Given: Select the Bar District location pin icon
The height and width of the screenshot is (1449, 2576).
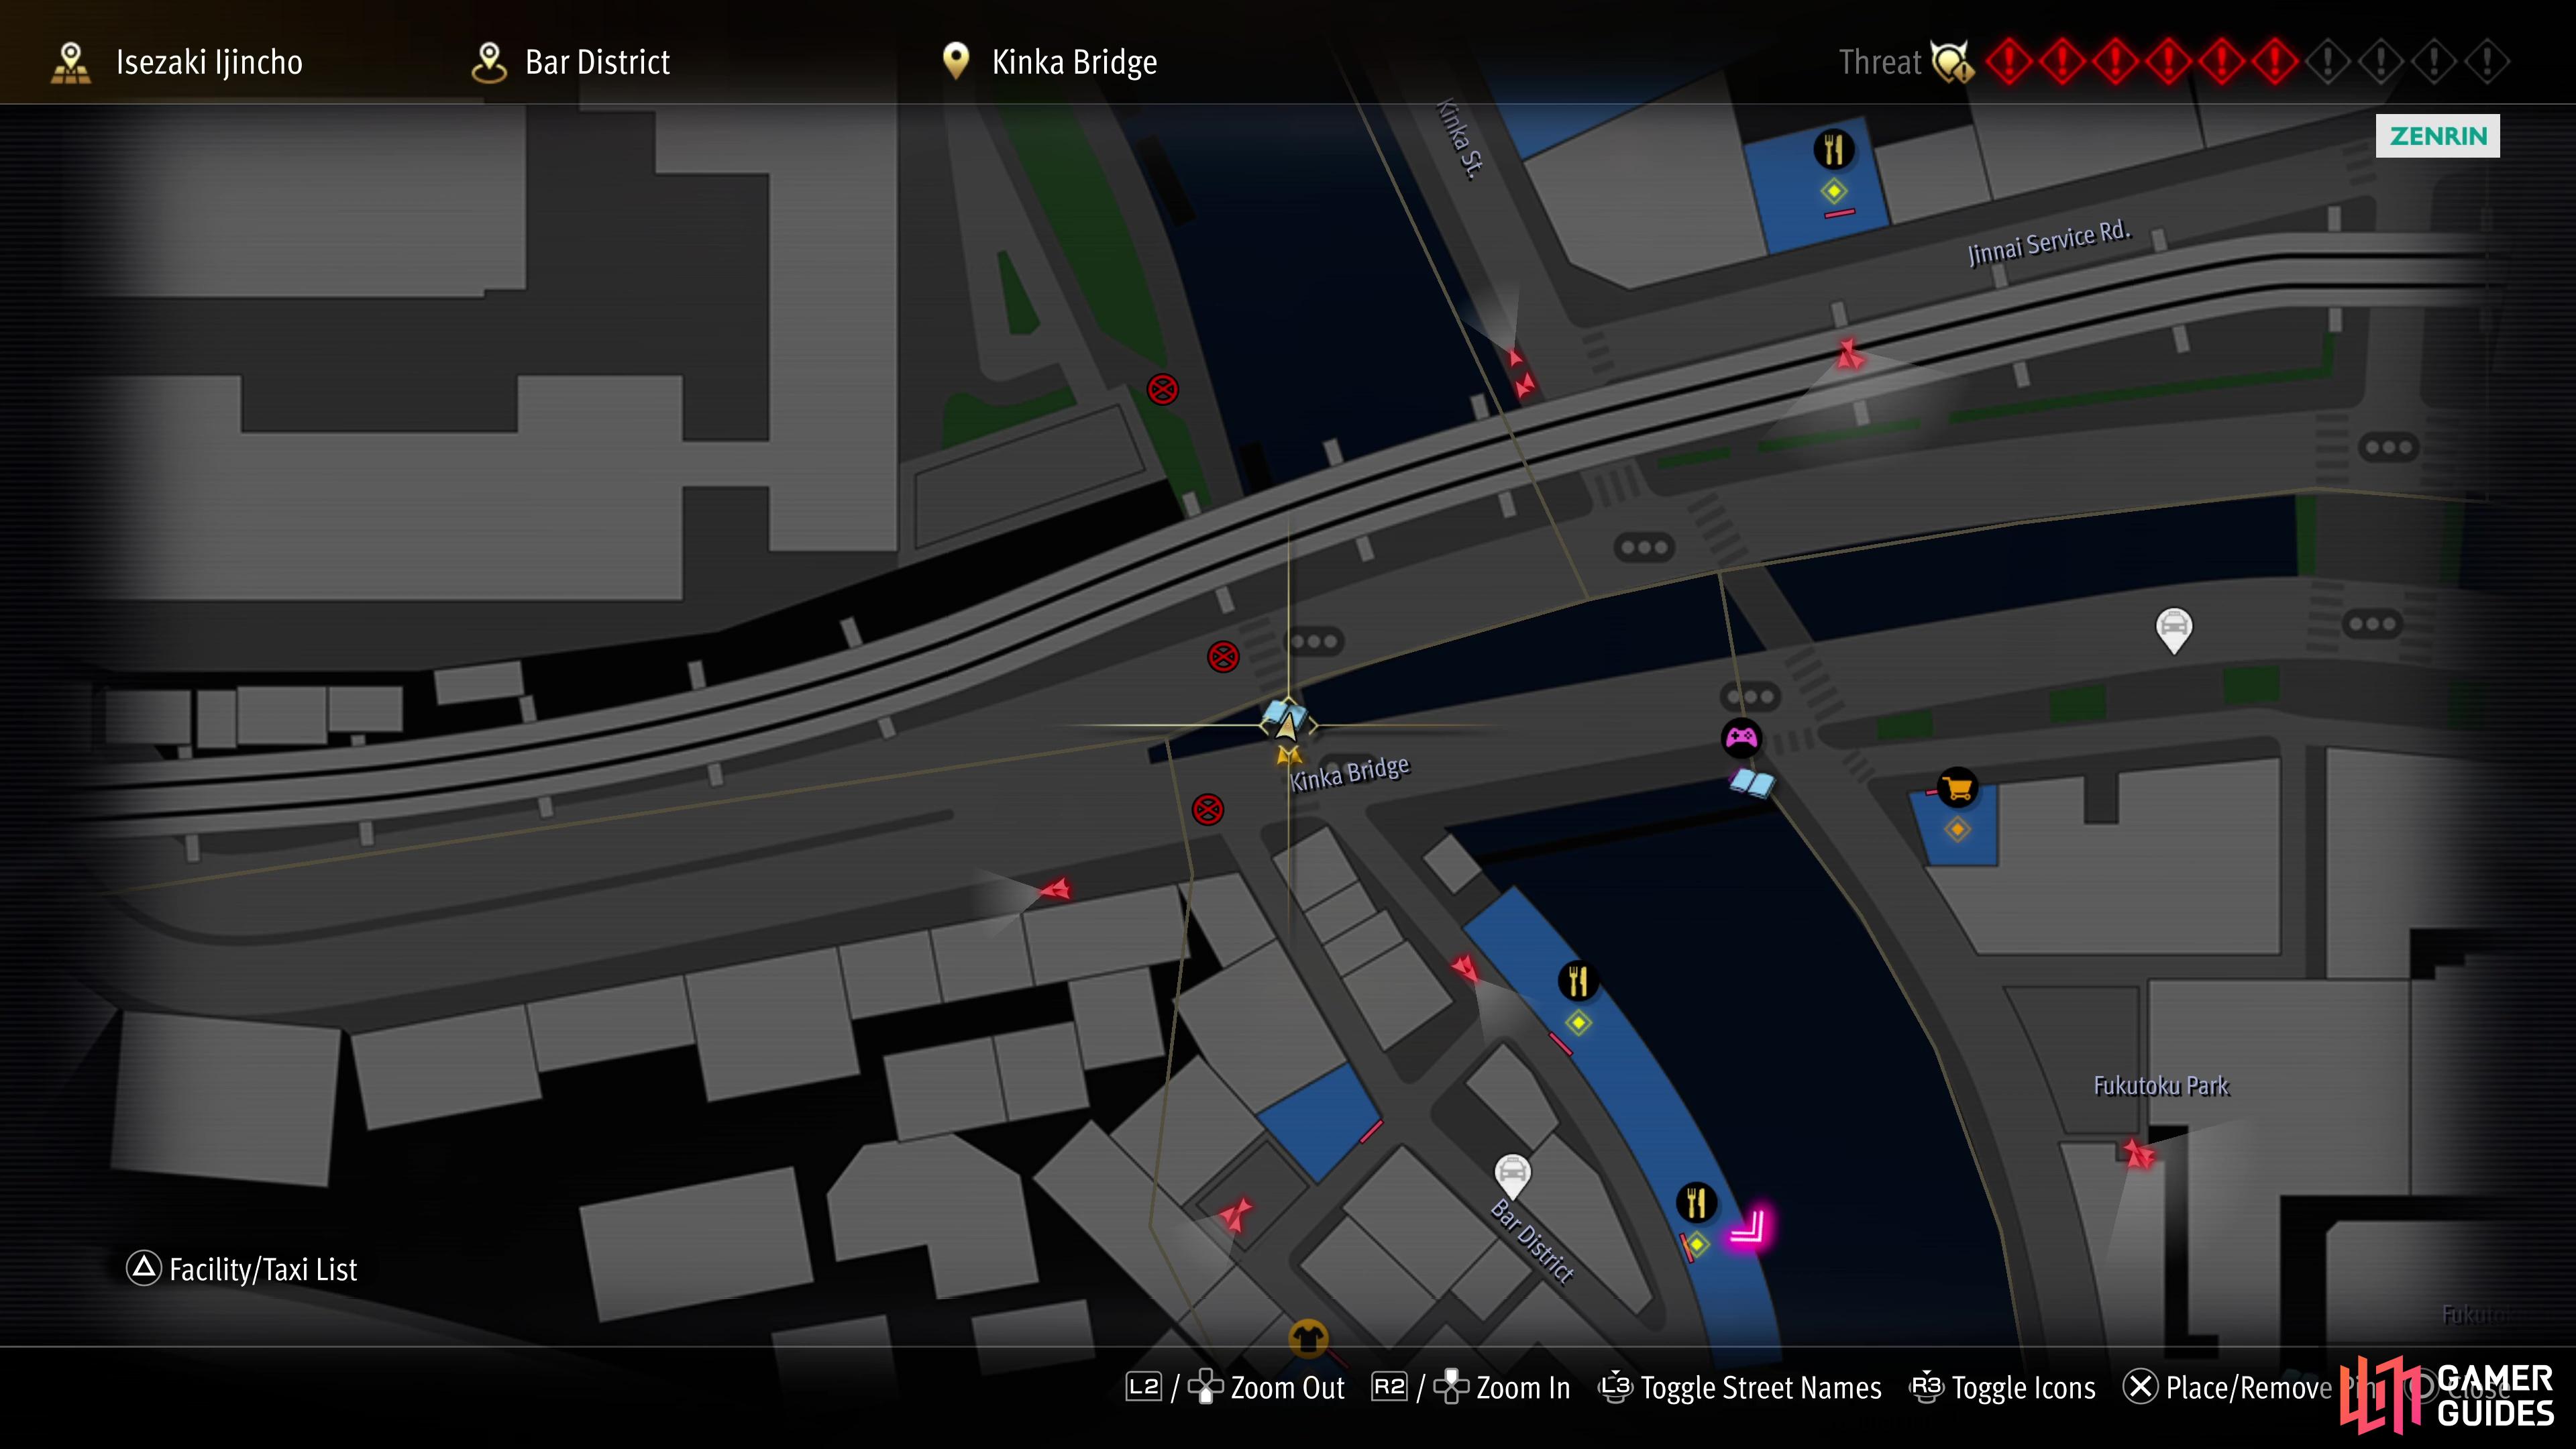Looking at the screenshot, I should 489,62.
